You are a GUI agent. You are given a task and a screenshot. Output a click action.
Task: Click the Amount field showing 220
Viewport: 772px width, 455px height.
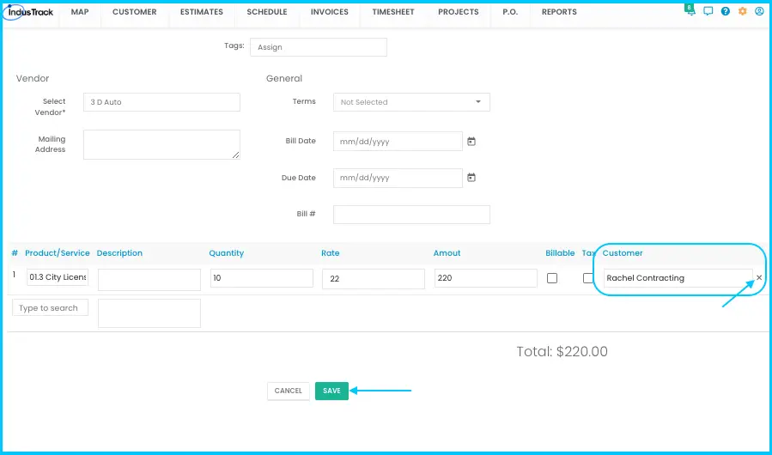pyautogui.click(x=485, y=278)
